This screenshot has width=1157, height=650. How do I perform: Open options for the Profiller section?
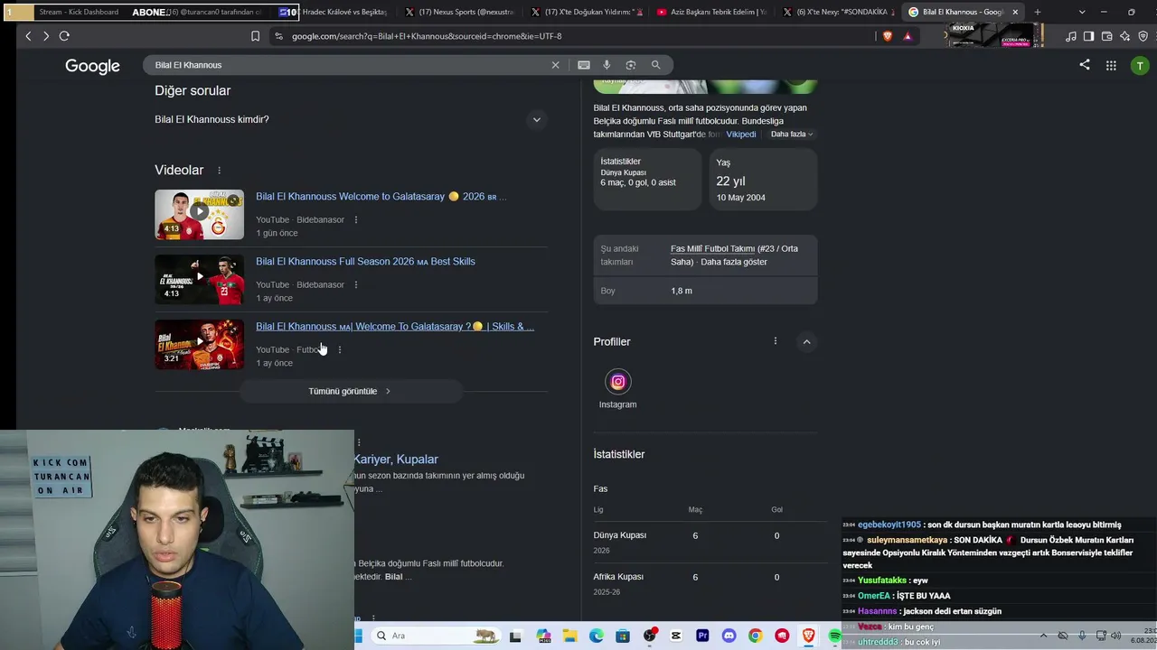(775, 341)
